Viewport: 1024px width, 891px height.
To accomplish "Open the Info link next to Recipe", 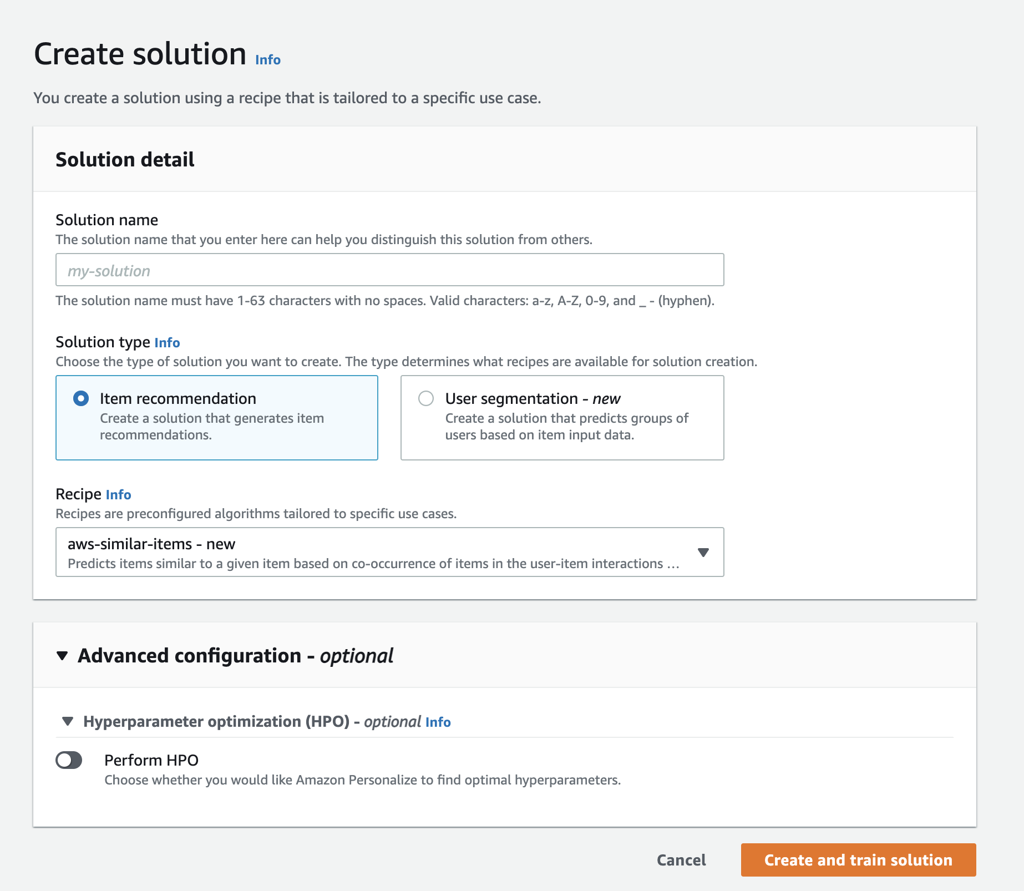I will tap(118, 495).
